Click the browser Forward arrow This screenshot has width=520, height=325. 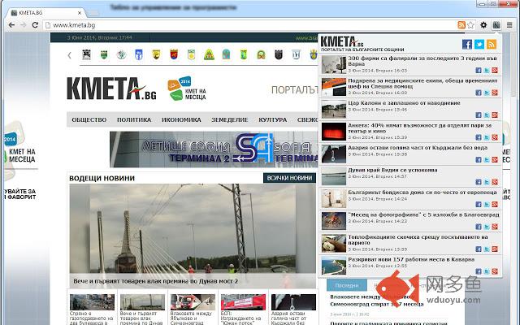click(x=24, y=25)
